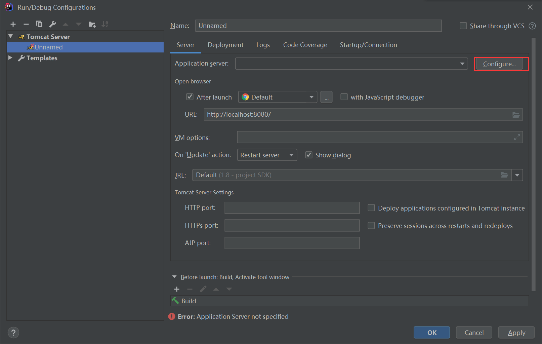Open the Startup/Connection tab
542x344 pixels.
point(368,45)
